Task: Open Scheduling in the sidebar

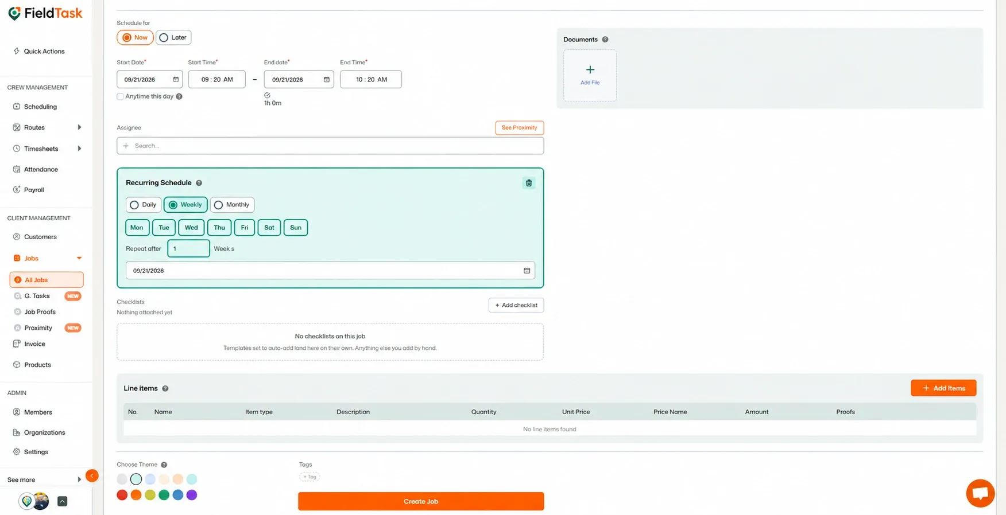Action: pos(40,107)
